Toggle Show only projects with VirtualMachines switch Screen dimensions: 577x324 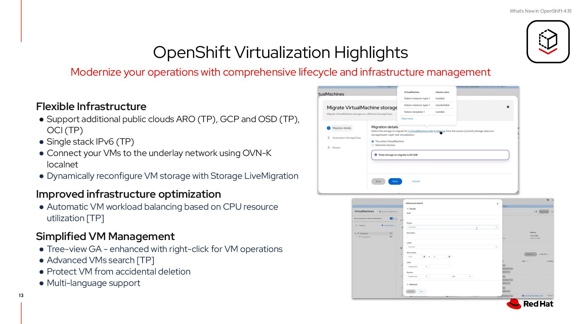[x=392, y=218]
